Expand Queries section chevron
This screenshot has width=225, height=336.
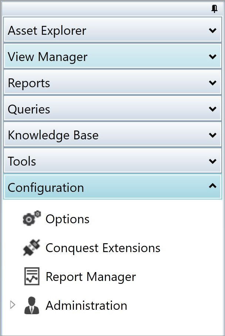pyautogui.click(x=212, y=109)
